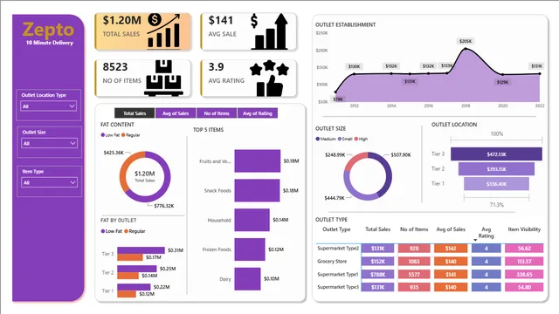559x314 pixels.
Task: Click the 56.62 Item Visibility cell
Action: coord(524,248)
